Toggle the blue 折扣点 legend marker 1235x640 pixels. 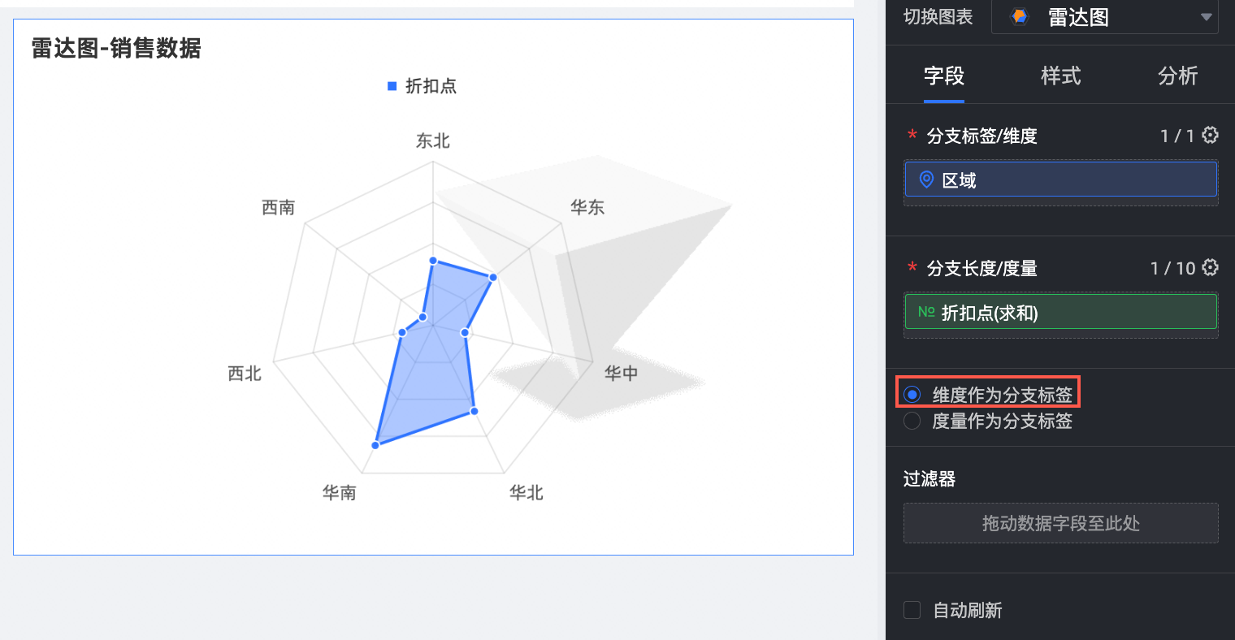(392, 86)
